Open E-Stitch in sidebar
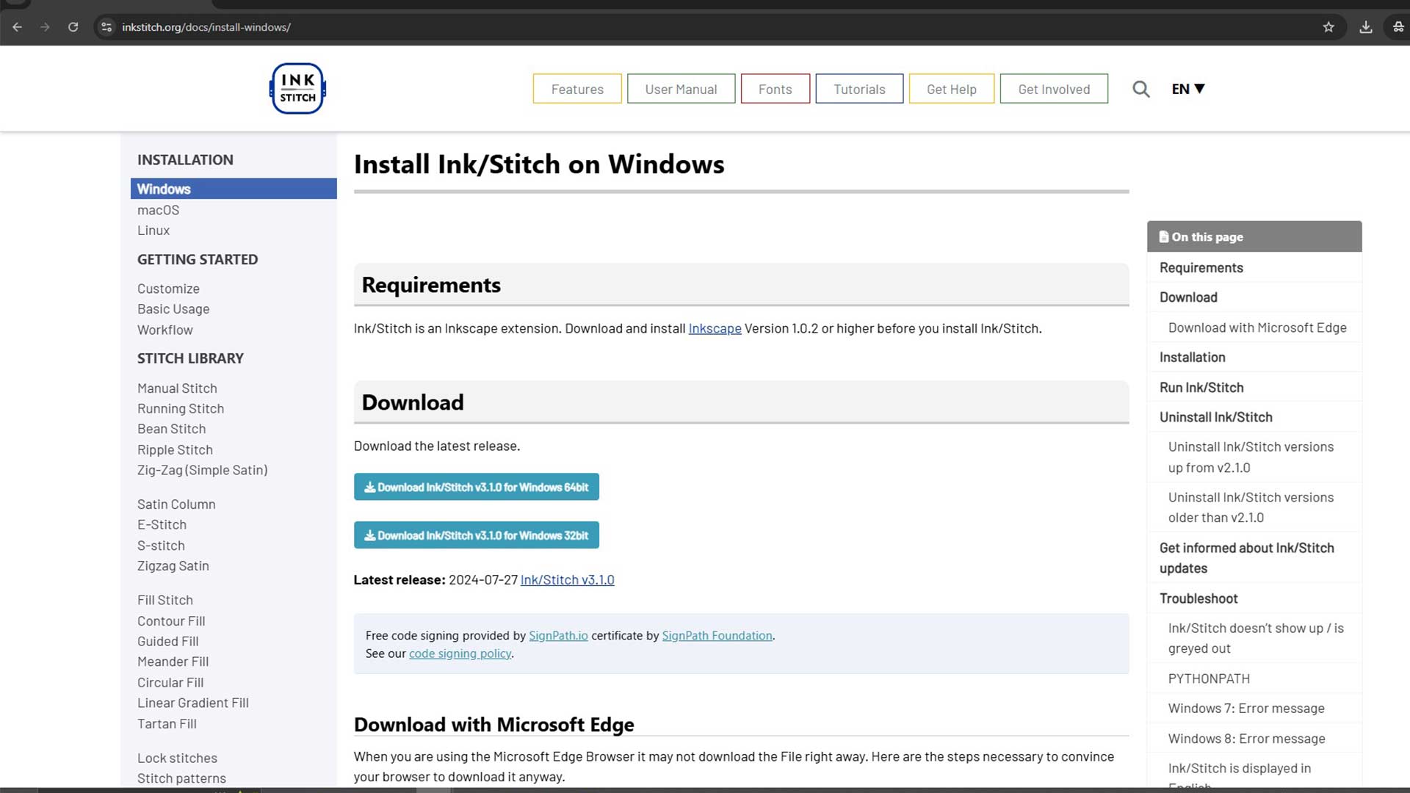This screenshot has height=793, width=1410. [x=162, y=525]
